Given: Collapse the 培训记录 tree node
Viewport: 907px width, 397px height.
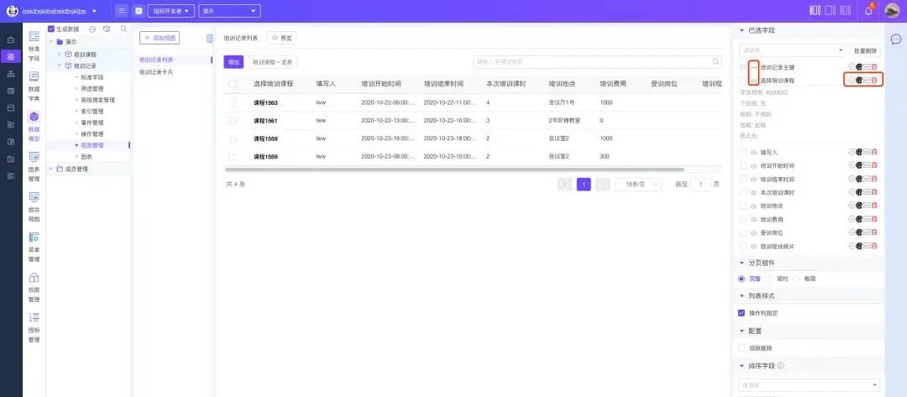Looking at the screenshot, I should (x=59, y=65).
